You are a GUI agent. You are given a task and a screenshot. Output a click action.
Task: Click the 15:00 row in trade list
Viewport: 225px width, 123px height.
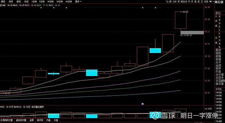pyautogui.click(x=219, y=122)
